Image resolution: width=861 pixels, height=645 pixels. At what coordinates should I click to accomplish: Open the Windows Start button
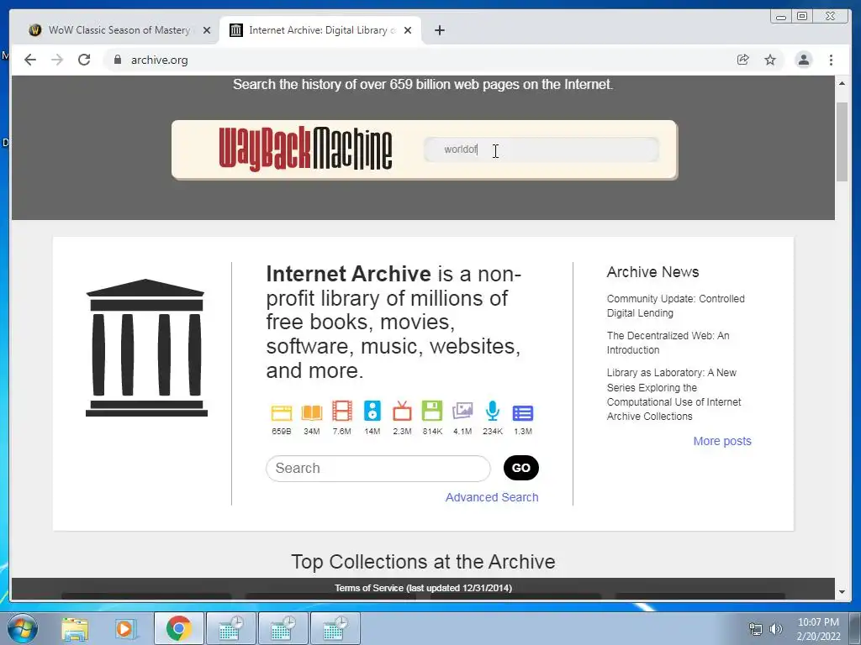pos(23,628)
